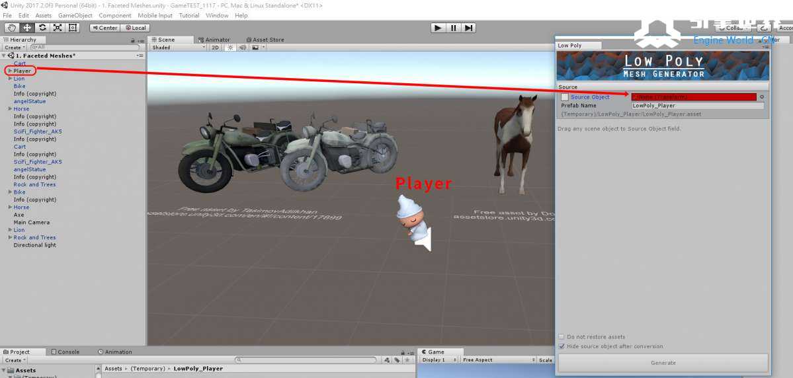Pause the game
Viewport: 793px width, 378px height.
pyautogui.click(x=453, y=28)
